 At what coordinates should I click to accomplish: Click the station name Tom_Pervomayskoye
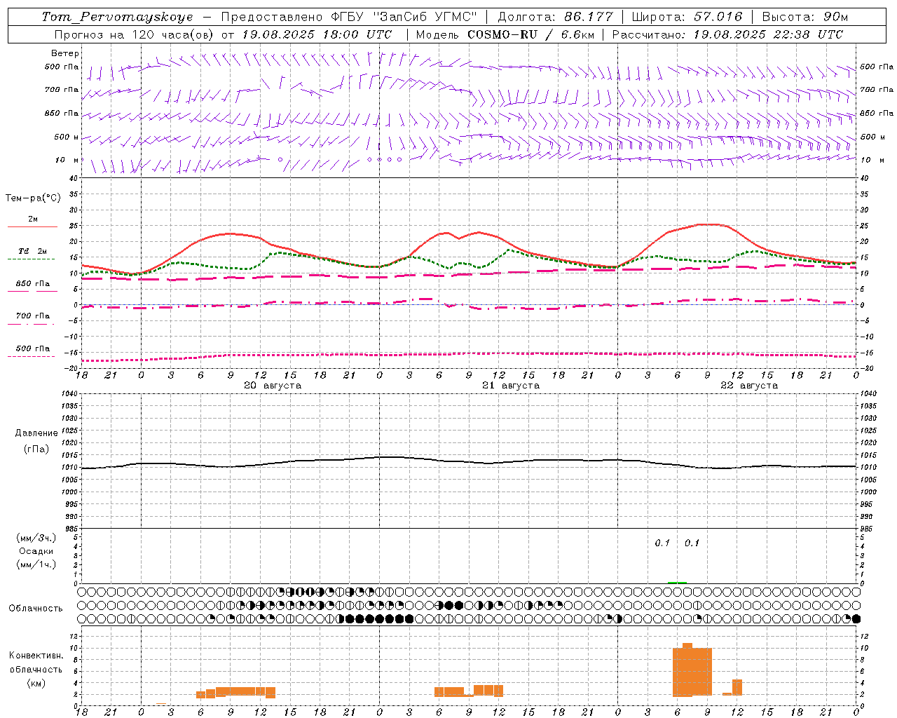pos(117,17)
